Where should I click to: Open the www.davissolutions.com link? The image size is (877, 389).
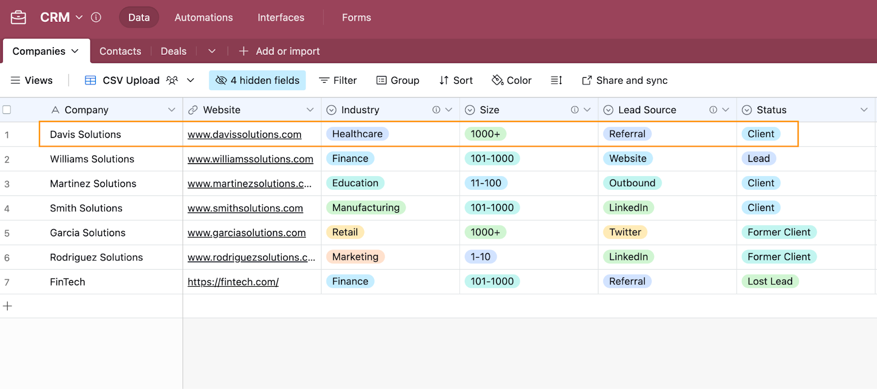click(x=244, y=135)
